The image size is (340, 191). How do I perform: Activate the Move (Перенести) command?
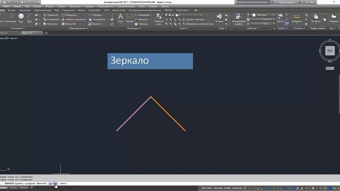pos(51,15)
